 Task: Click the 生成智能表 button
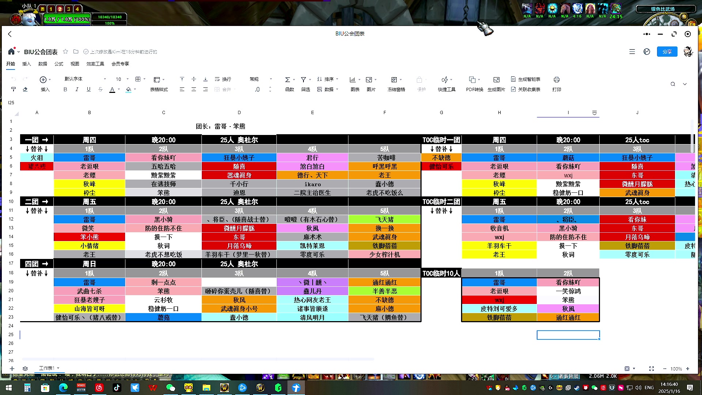pyautogui.click(x=526, y=79)
